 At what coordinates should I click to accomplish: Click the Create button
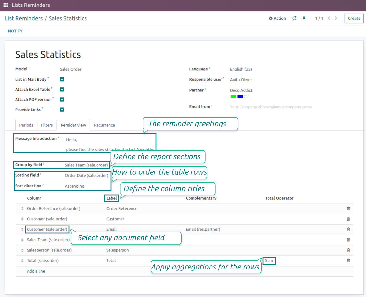tap(354, 18)
